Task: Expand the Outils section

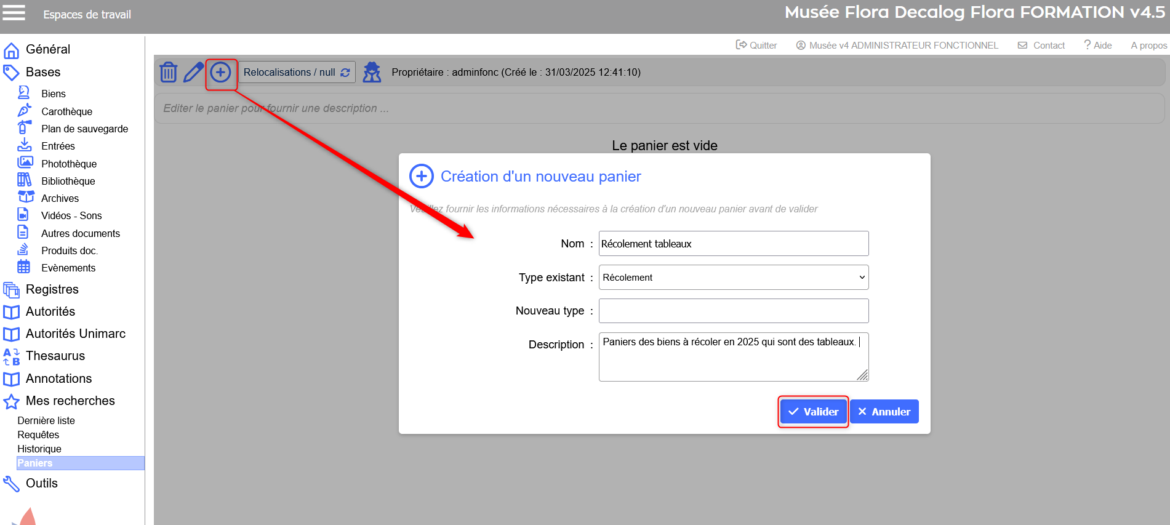Action: pos(41,483)
